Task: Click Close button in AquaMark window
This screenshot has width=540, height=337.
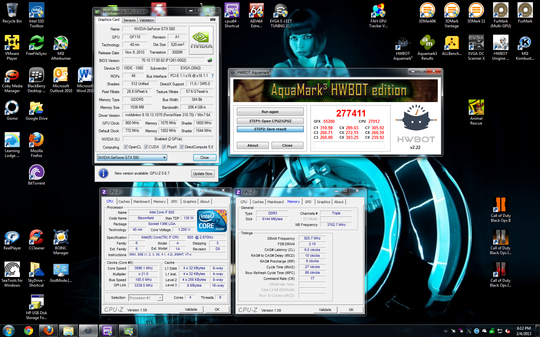Action: pyautogui.click(x=287, y=145)
